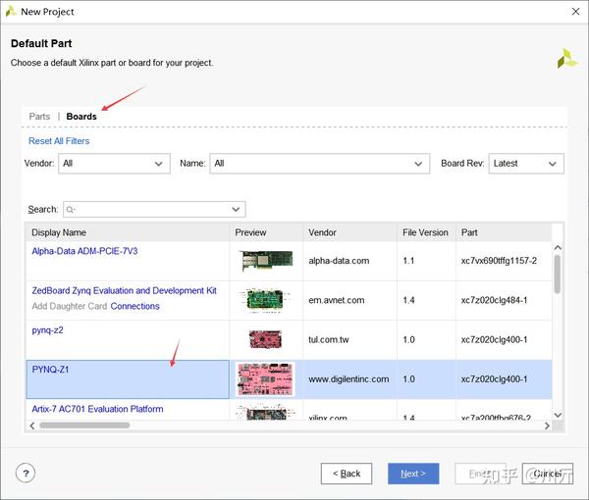Click the vertical scrollbar of board list
The width and height of the screenshot is (589, 500).
point(558,274)
